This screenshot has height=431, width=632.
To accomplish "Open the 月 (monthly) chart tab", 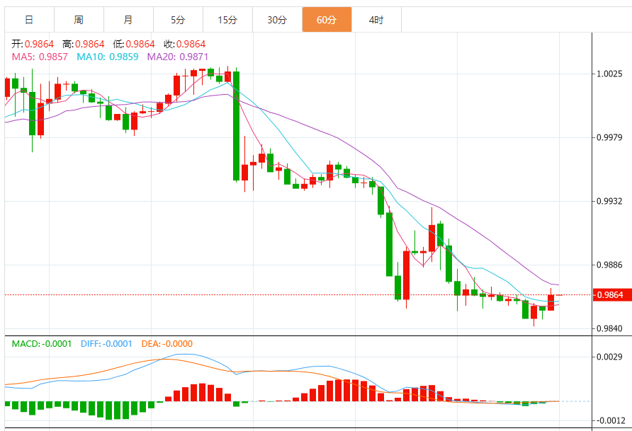I will tap(128, 20).
